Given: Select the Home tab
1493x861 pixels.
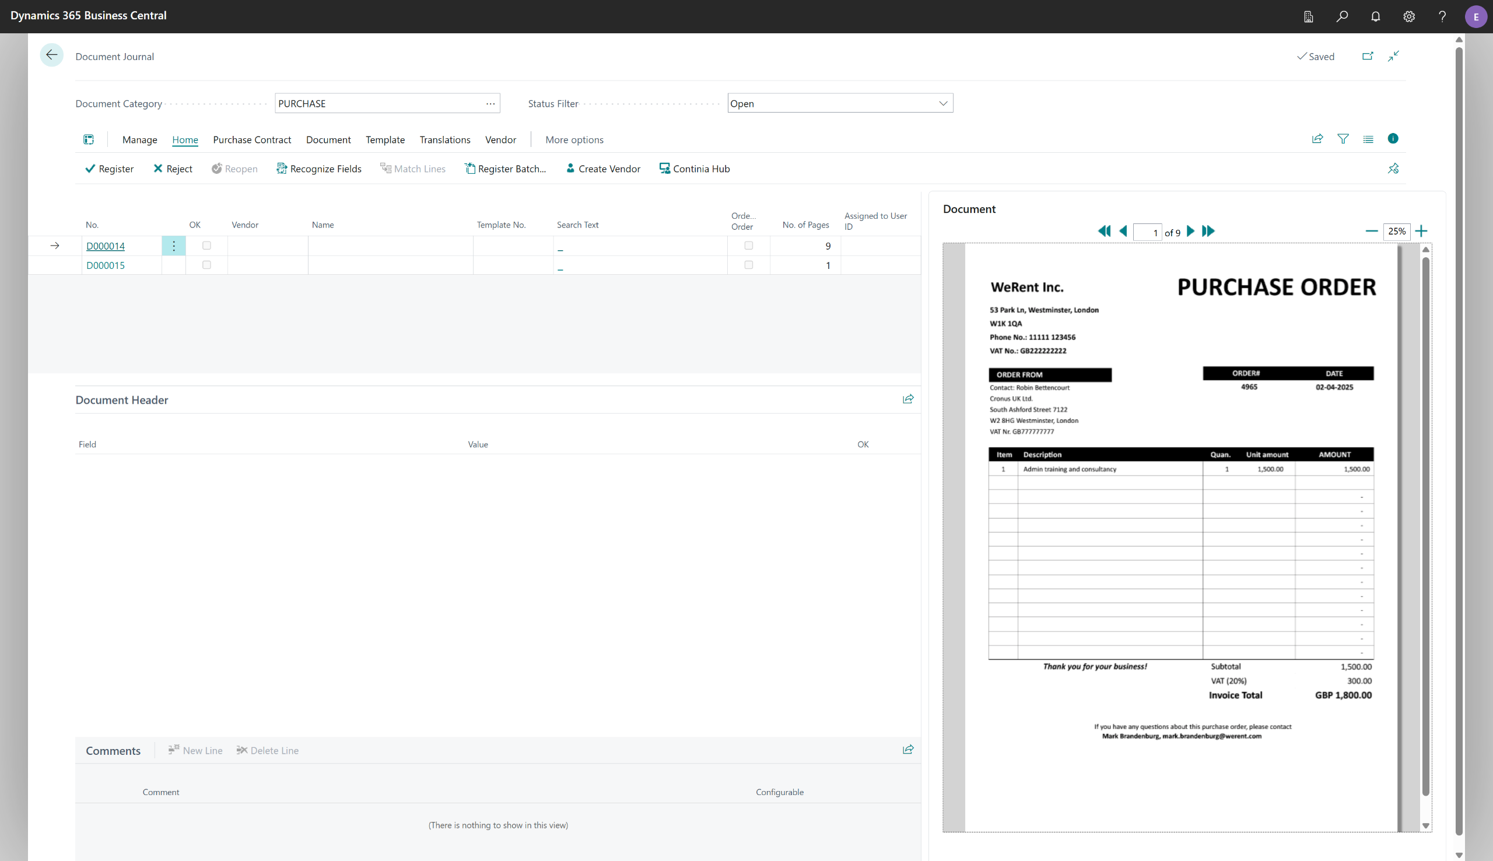Looking at the screenshot, I should pos(185,139).
